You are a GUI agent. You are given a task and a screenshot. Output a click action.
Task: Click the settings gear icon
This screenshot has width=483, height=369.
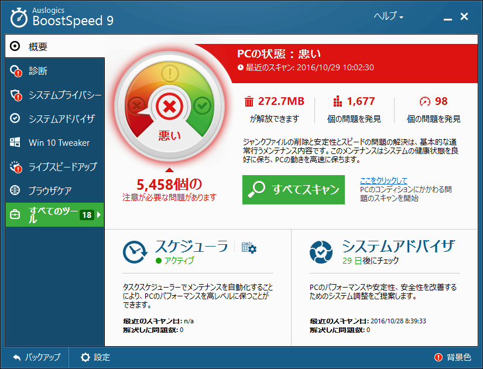pos(85,357)
